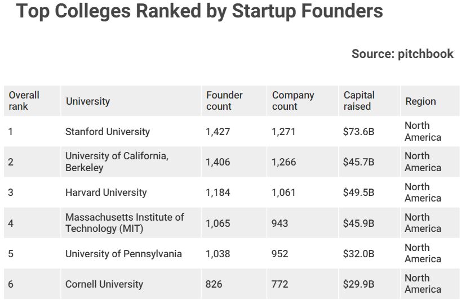The width and height of the screenshot is (466, 300).
Task: Click Stanford's $73.6B capital raised value
Action: [x=358, y=132]
